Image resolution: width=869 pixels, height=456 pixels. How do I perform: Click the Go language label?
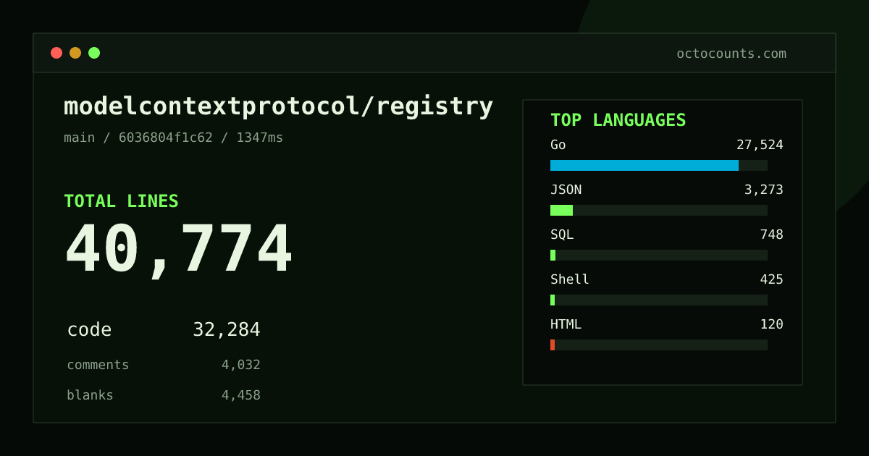(558, 145)
